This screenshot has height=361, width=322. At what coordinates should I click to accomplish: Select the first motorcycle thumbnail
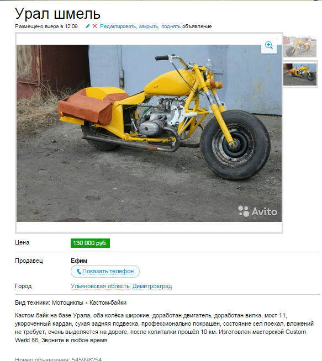point(300,46)
